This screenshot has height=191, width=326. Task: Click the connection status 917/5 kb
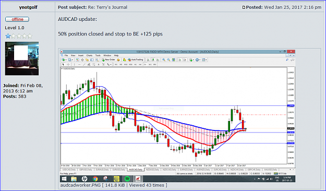point(280,174)
